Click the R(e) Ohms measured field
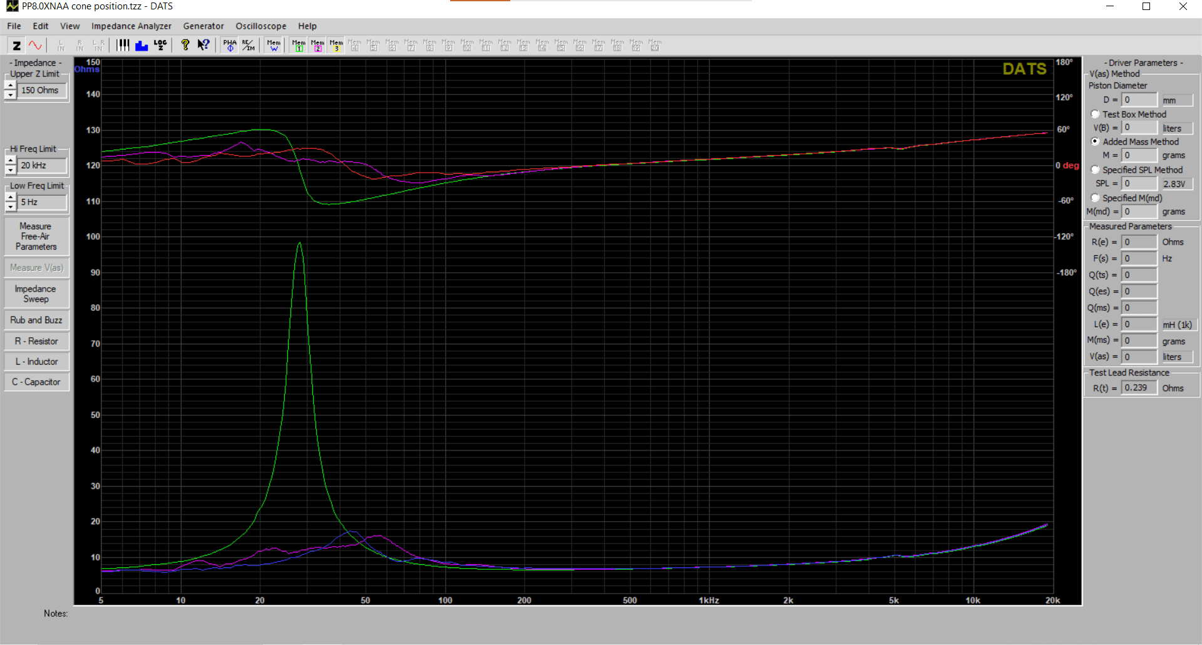Viewport: 1202px width, 645px height. [x=1139, y=242]
